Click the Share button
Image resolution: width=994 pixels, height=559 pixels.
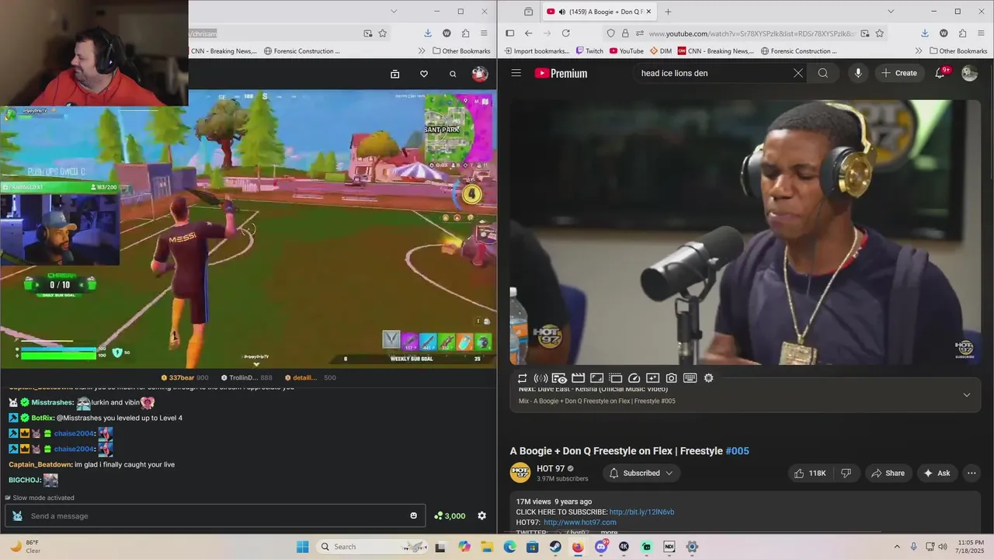click(887, 473)
